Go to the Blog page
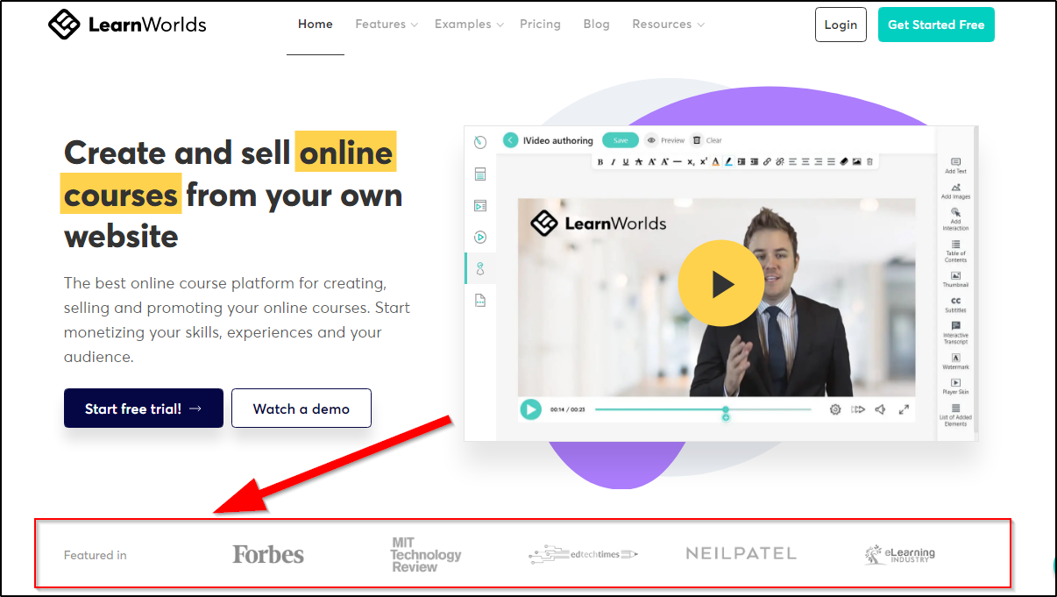Viewport: 1057px width, 597px height. point(596,25)
